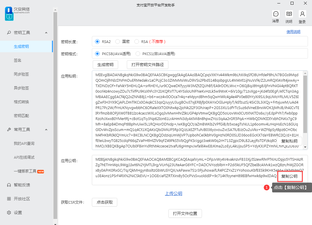The height and width of the screenshot is (225, 312).
Task: Click private key scrollbar up arrow
Action: click(305, 73)
